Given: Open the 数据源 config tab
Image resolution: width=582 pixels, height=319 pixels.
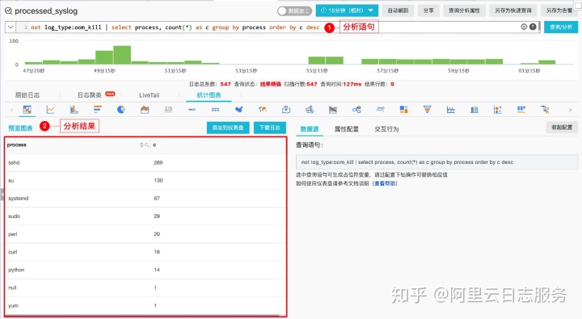Looking at the screenshot, I should [x=310, y=128].
